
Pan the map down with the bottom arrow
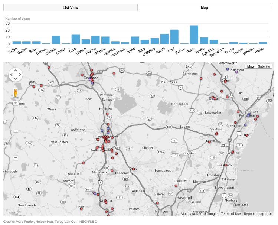tap(15, 79)
